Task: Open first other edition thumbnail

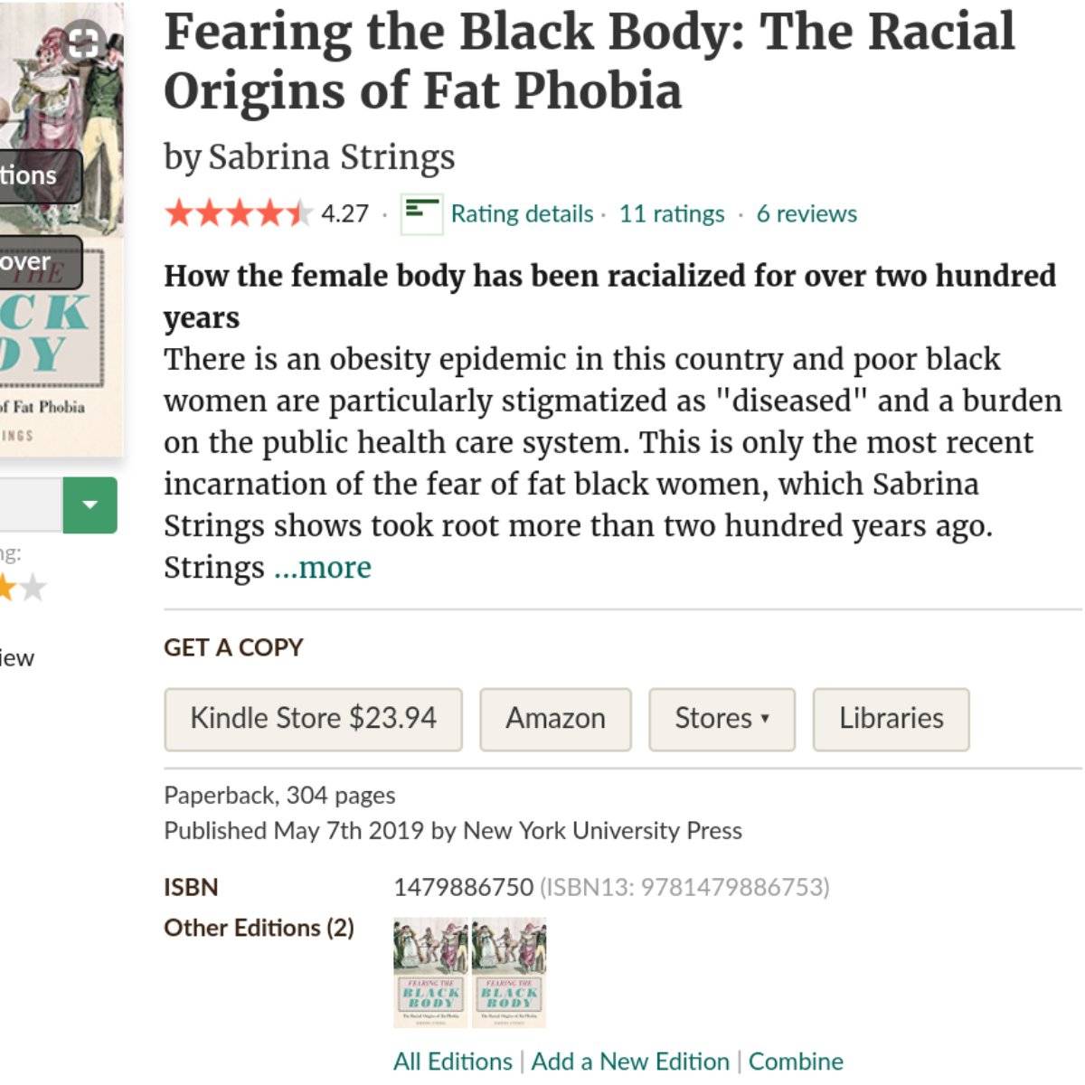Action: click(430, 972)
